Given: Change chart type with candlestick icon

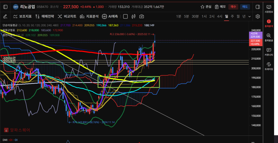Looking at the screenshot, I should [x=133, y=16].
